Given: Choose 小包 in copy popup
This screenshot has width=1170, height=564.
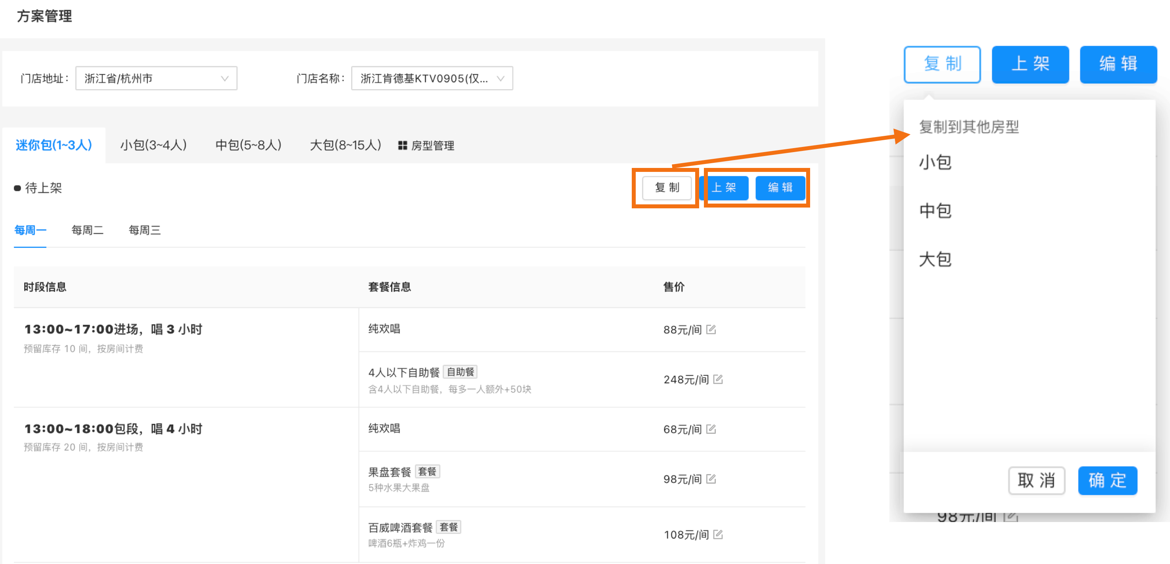Looking at the screenshot, I should (x=935, y=162).
